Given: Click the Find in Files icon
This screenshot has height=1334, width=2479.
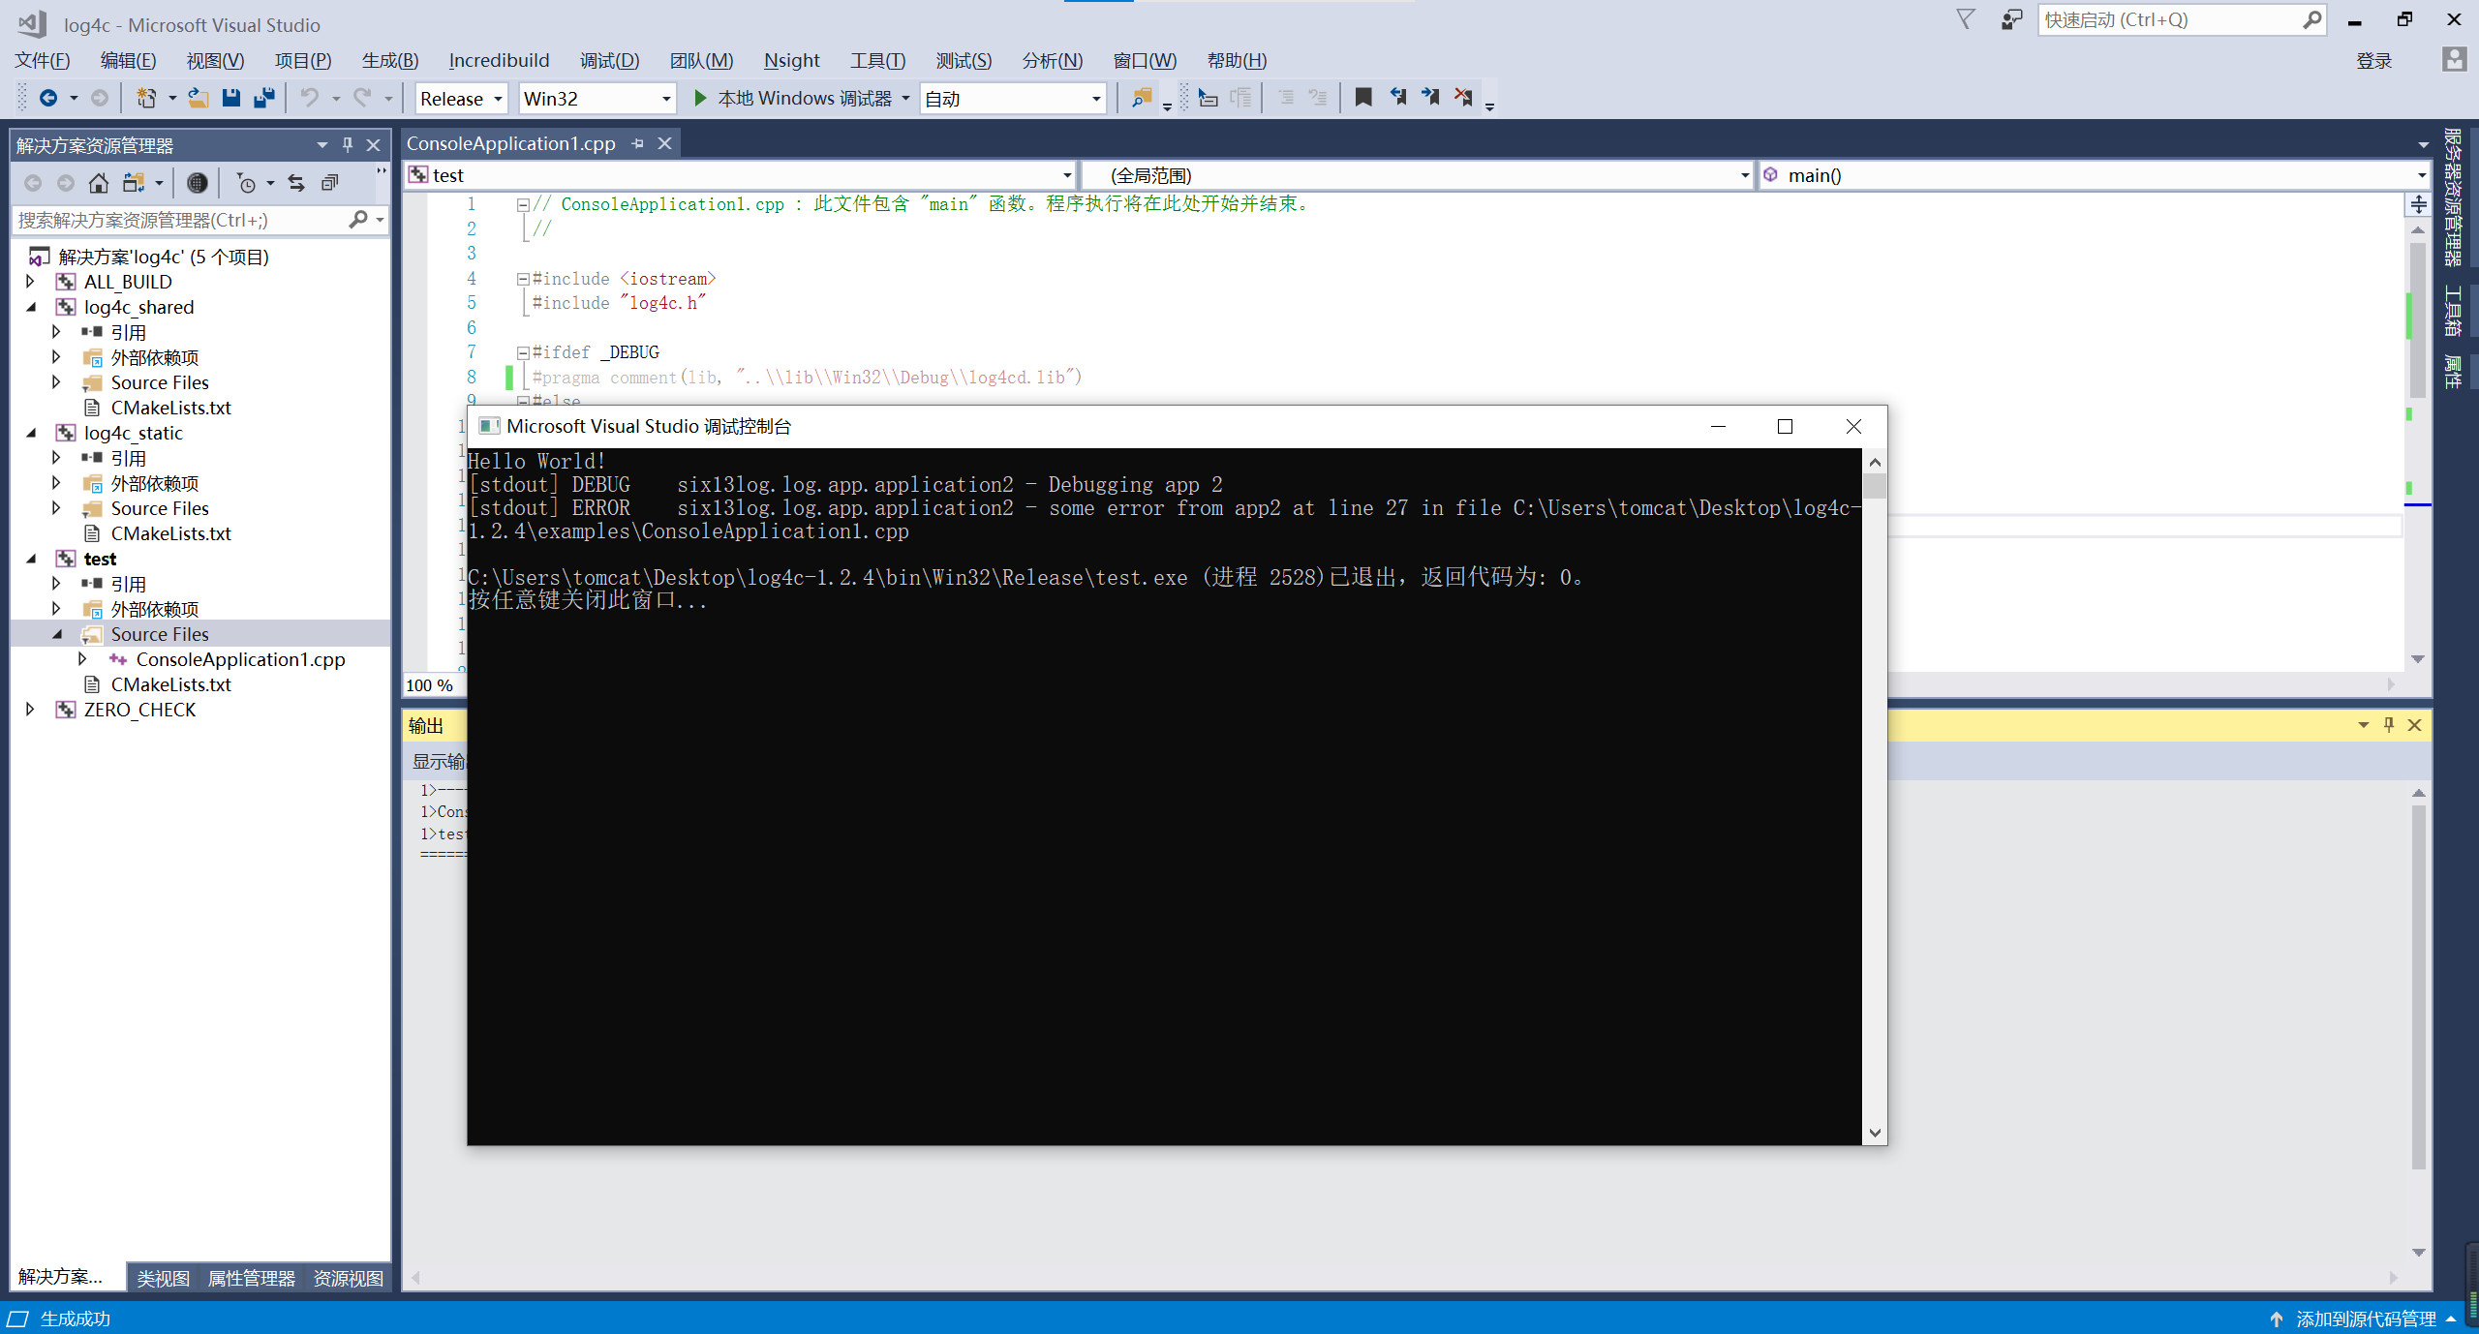Looking at the screenshot, I should [x=1140, y=97].
